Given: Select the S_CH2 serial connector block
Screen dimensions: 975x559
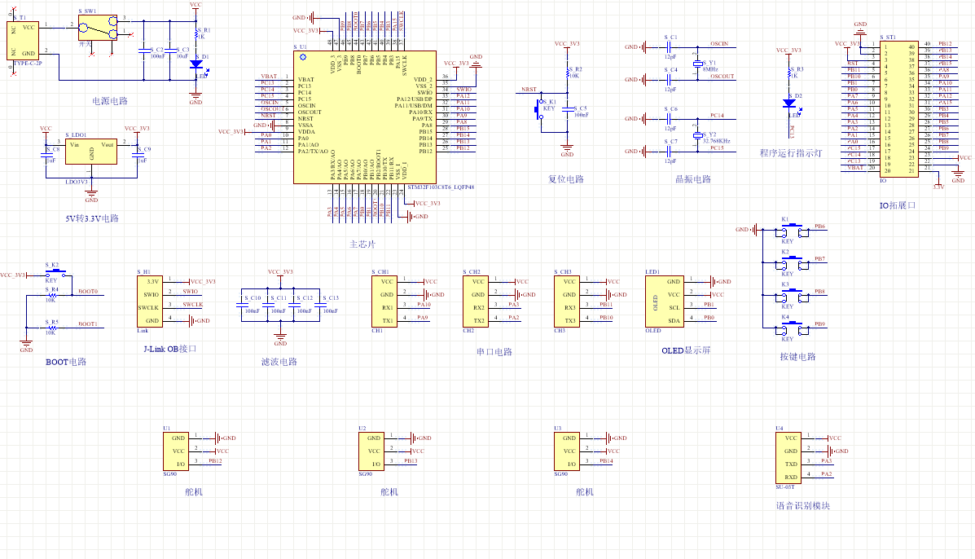Looking at the screenshot, I should pos(477,302).
